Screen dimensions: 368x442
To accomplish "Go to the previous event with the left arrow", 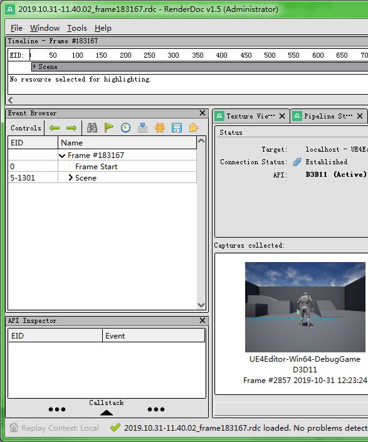I will coord(55,128).
